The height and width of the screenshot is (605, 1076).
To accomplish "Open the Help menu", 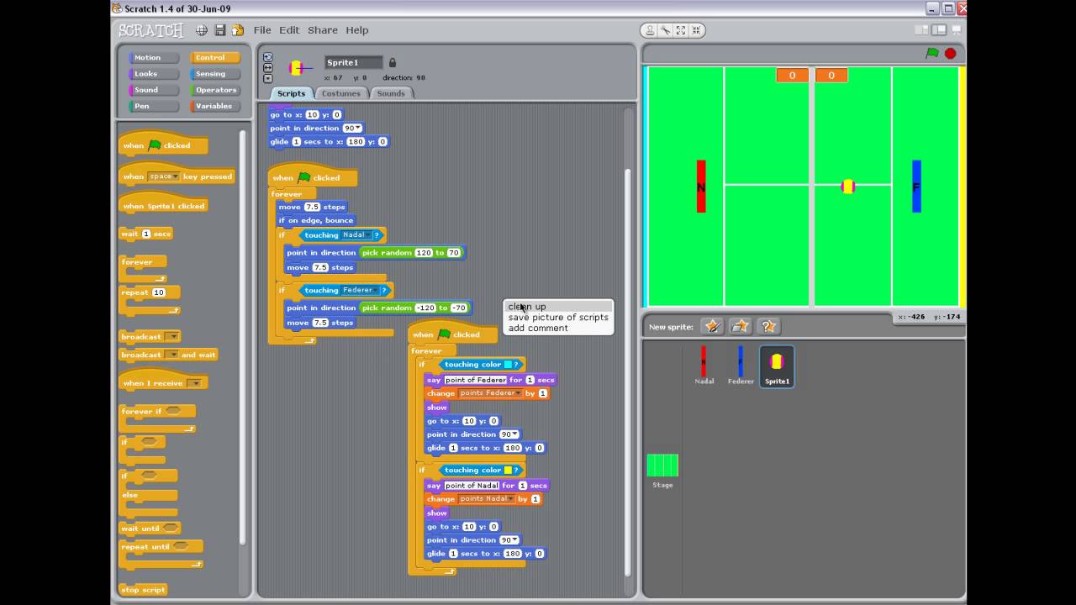I will (357, 30).
